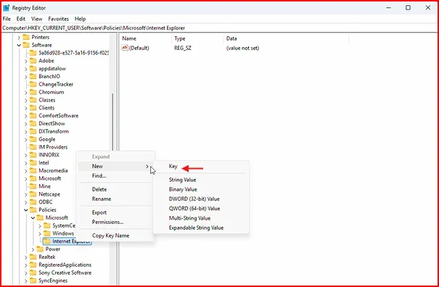439x287 pixels.
Task: Select the 5a86d928-e527 key in tree
Action: (73, 53)
